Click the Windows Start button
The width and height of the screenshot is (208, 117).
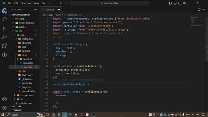tap(3, 115)
